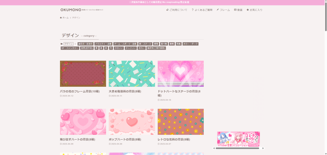The width and height of the screenshot is (327, 155).
Task: Open the バラの花のフレーム背景 thumbnail
Action: point(83,74)
